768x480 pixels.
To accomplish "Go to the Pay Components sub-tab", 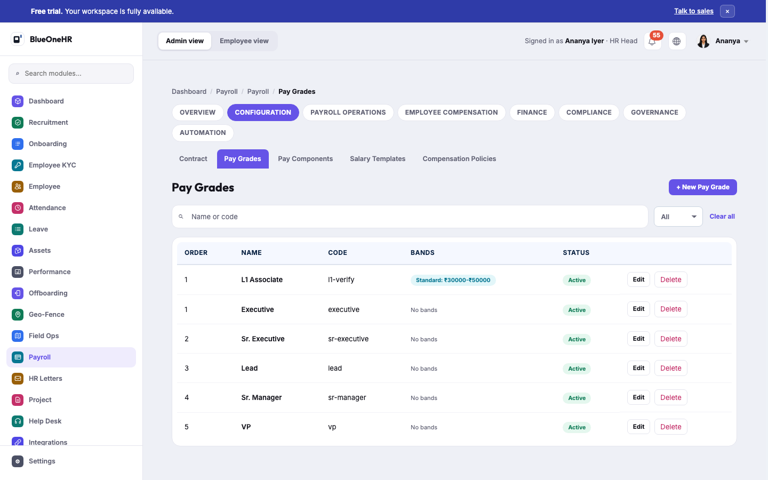I will [x=306, y=159].
